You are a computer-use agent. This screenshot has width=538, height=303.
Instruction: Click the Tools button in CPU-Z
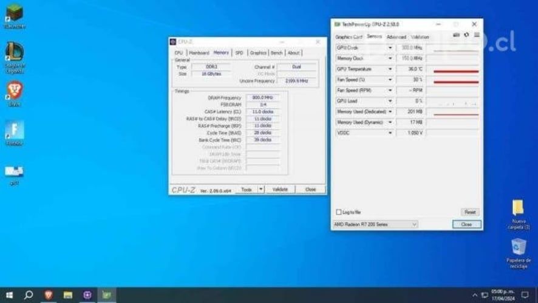point(247,189)
